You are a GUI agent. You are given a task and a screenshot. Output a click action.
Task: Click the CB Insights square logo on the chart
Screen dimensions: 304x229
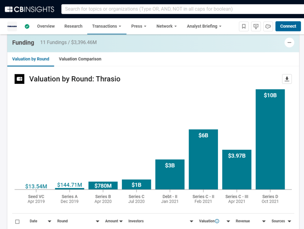(19, 79)
